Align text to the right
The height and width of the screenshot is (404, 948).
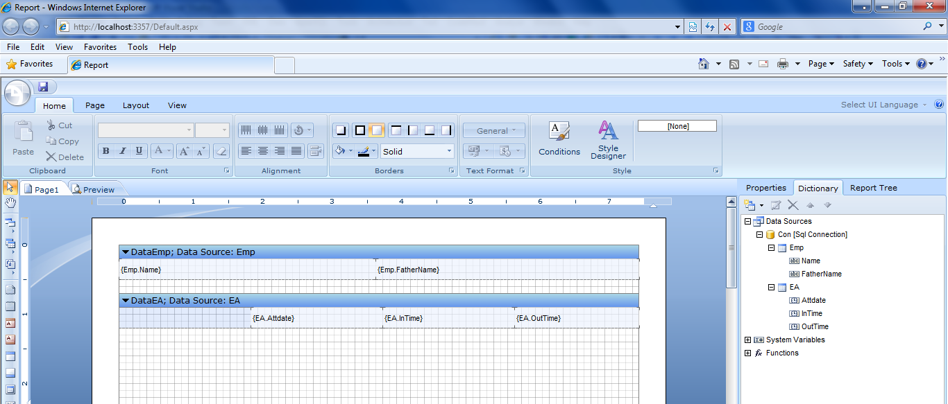[x=280, y=151]
